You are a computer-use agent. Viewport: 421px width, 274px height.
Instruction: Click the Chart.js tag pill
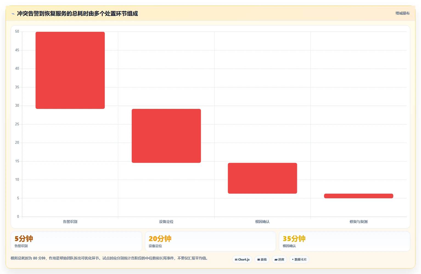click(242, 259)
